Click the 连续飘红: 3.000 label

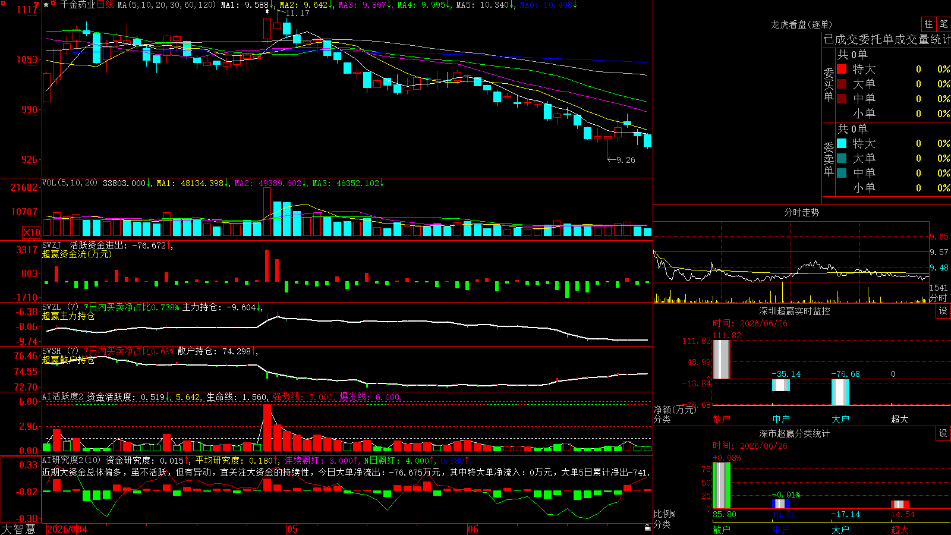click(x=322, y=460)
